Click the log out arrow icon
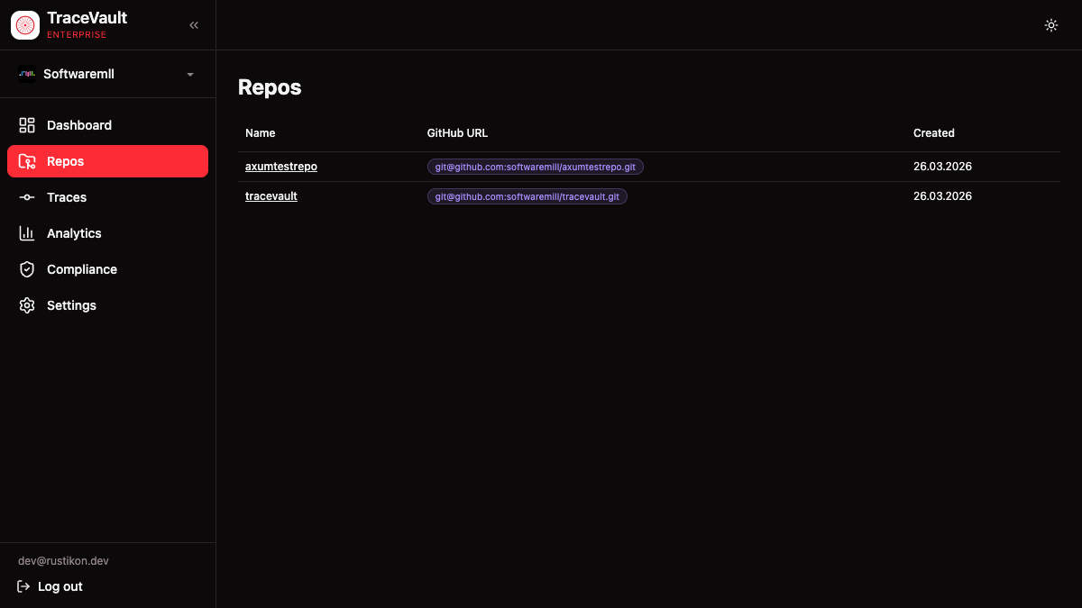 [x=22, y=585]
